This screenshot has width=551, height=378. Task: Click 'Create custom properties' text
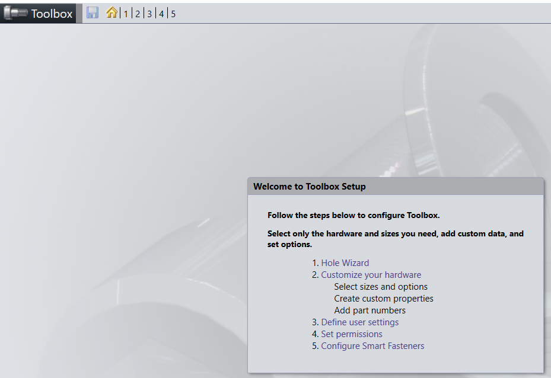(384, 299)
